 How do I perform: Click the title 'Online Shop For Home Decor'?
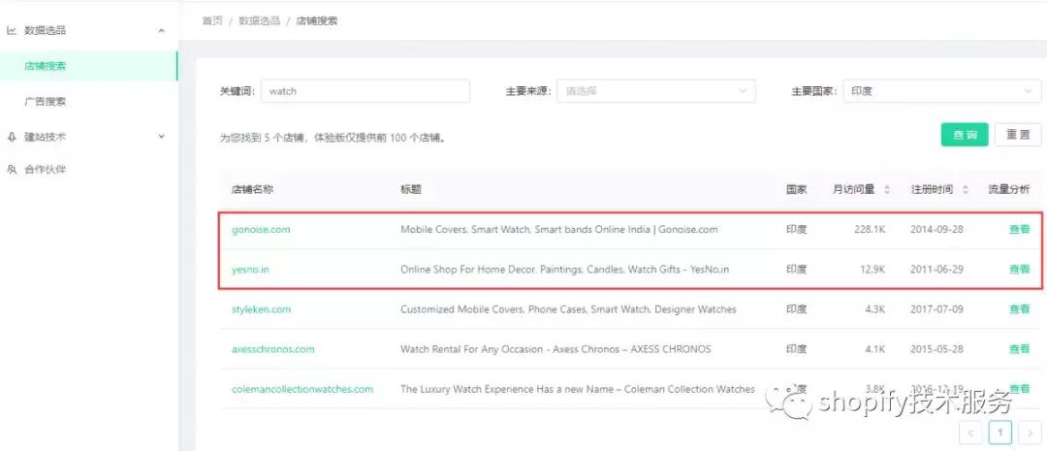click(565, 270)
